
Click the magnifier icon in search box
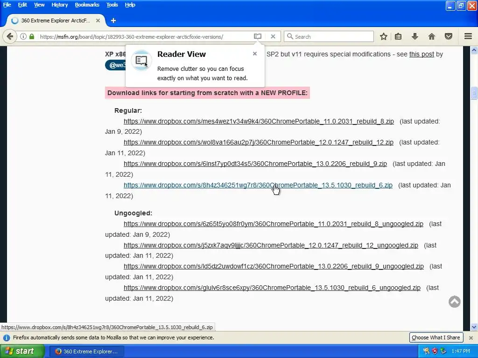[x=290, y=36]
